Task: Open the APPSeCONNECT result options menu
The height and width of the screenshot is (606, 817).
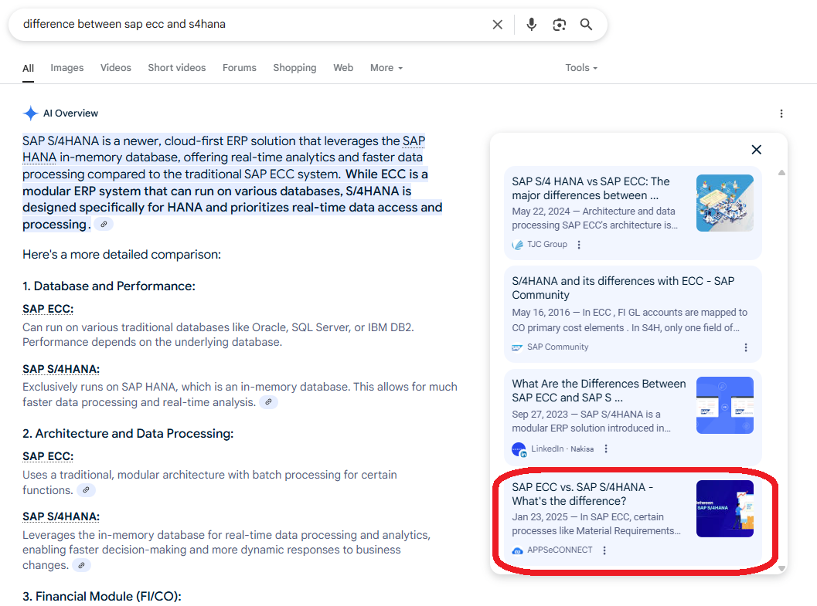Action: (604, 550)
